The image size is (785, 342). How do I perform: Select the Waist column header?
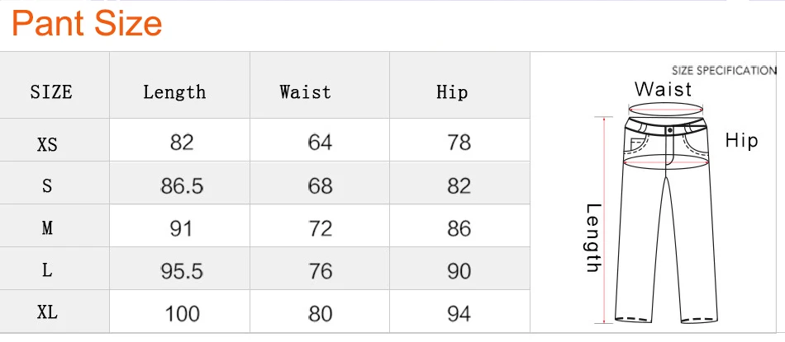coord(306,92)
